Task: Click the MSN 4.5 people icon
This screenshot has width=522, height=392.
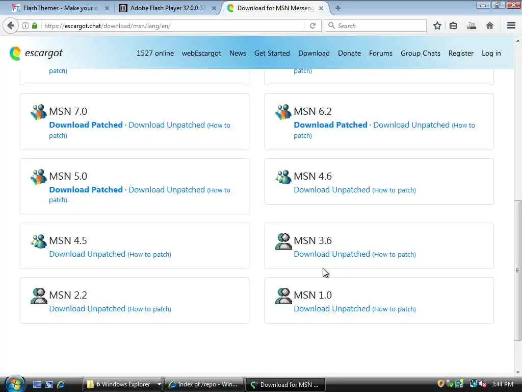Action: (39, 241)
